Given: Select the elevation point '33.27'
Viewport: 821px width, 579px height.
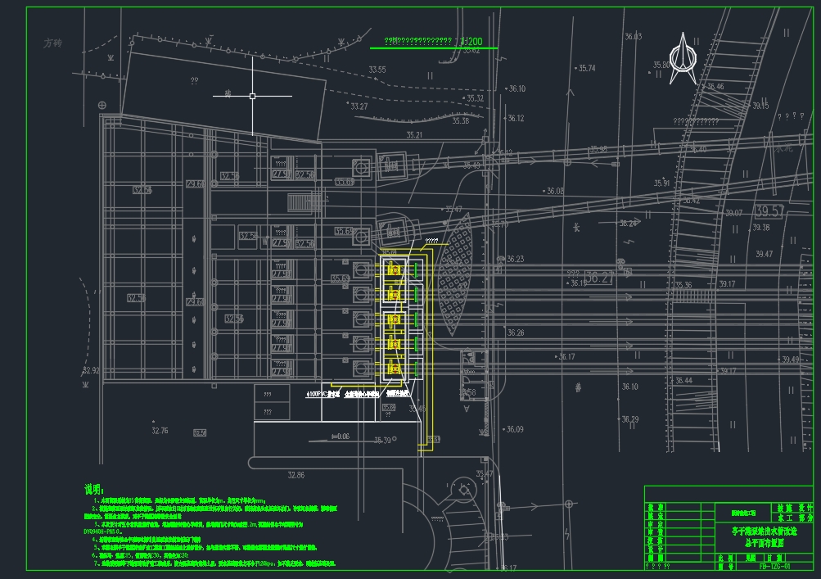Looking at the screenshot, I should 359,106.
